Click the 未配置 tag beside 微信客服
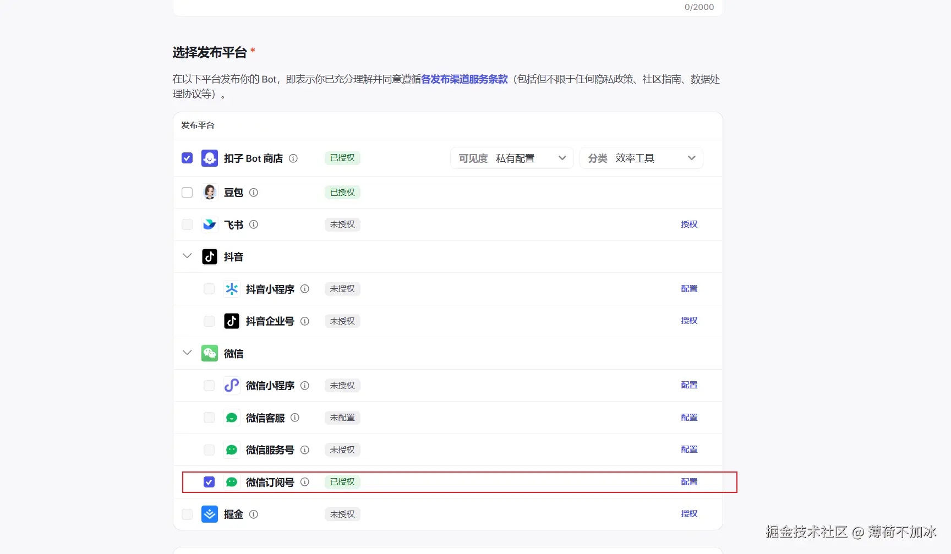 click(x=342, y=418)
